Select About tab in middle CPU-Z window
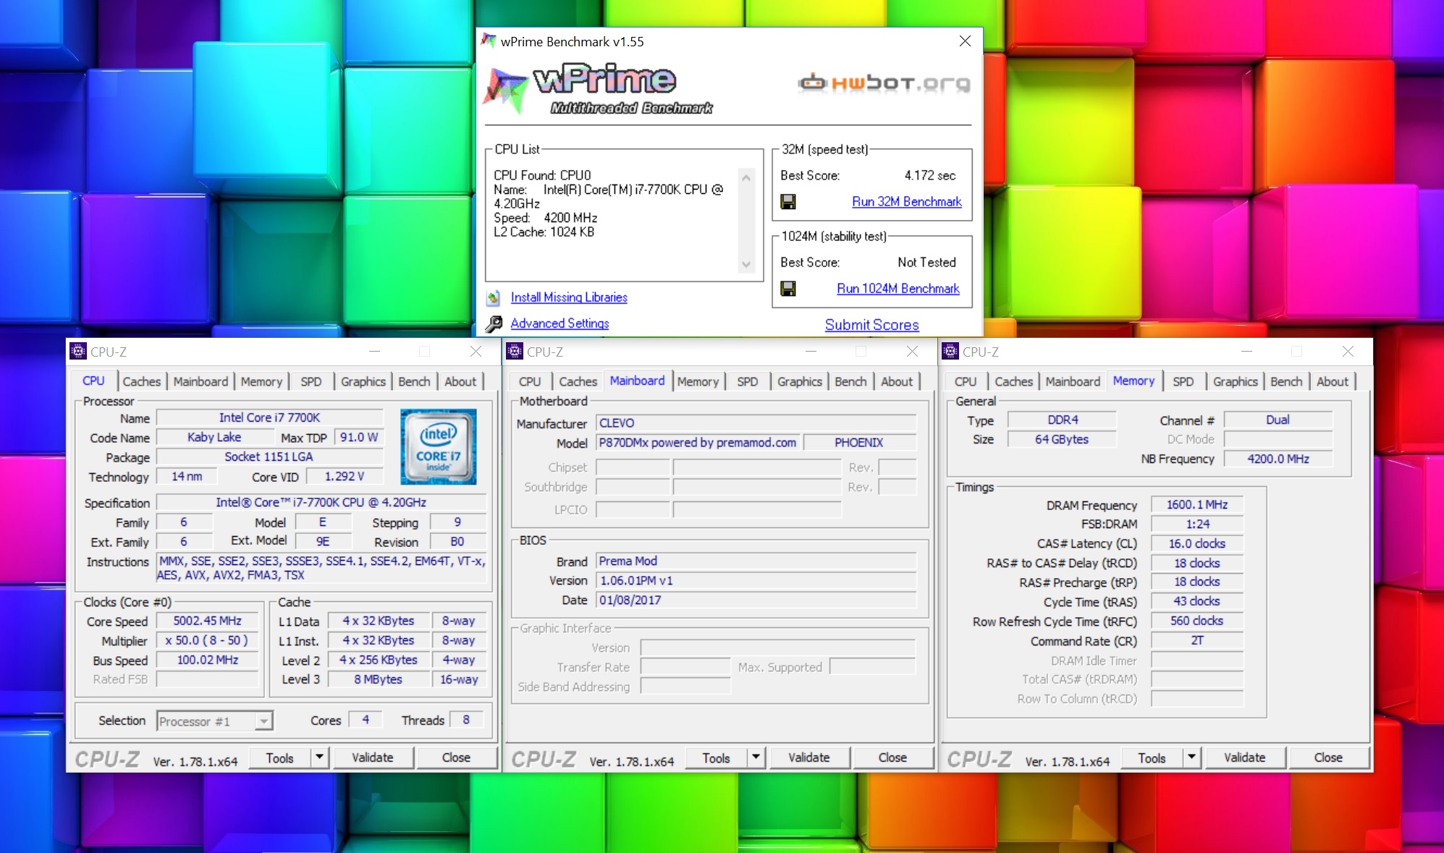This screenshot has width=1444, height=853. pyautogui.click(x=897, y=381)
